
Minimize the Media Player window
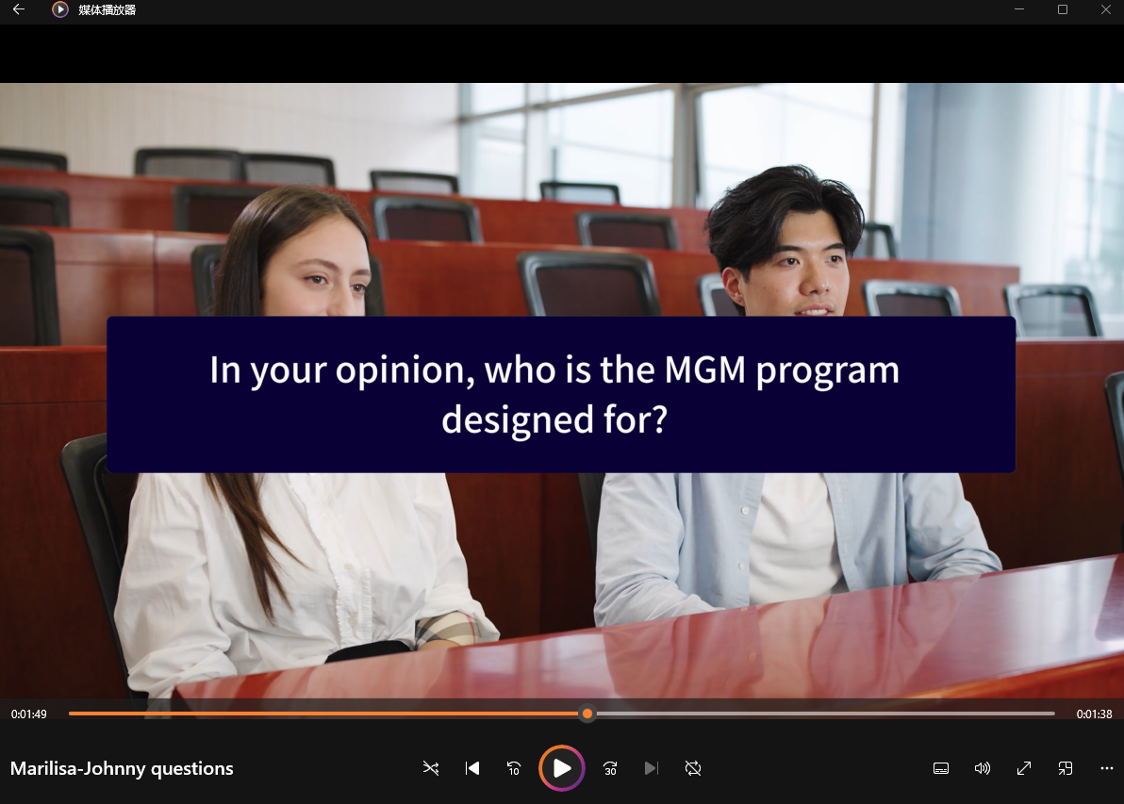coord(1018,9)
